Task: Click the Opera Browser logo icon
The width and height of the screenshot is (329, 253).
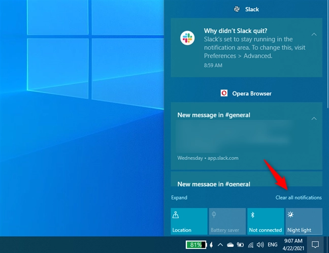Action: tap(224, 93)
